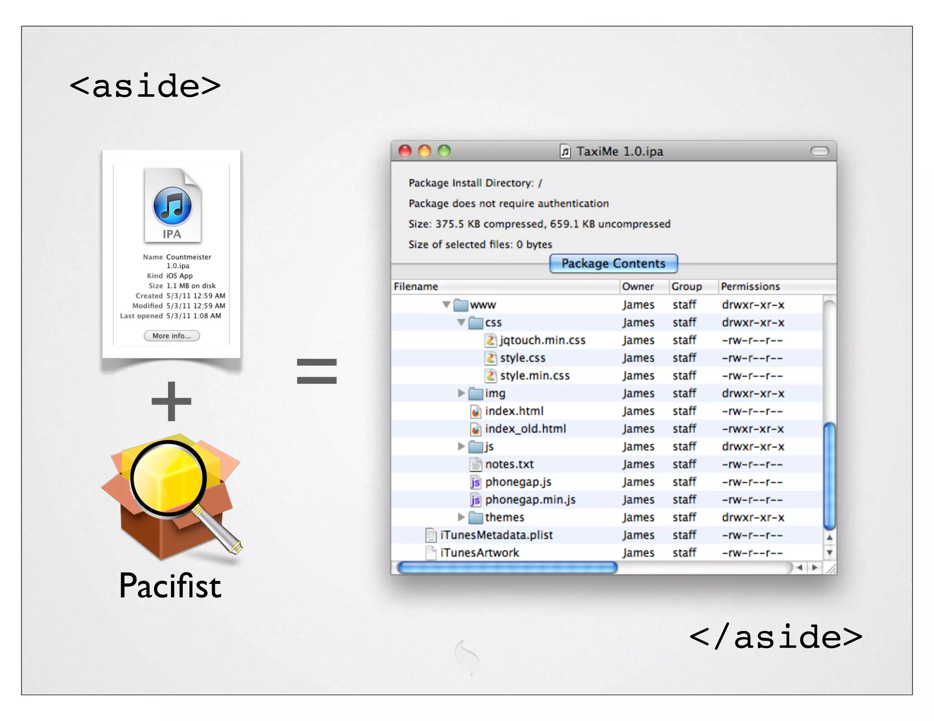Screen dimensions: 934x721
Task: Click the index_old.html file icon
Action: [x=476, y=429]
